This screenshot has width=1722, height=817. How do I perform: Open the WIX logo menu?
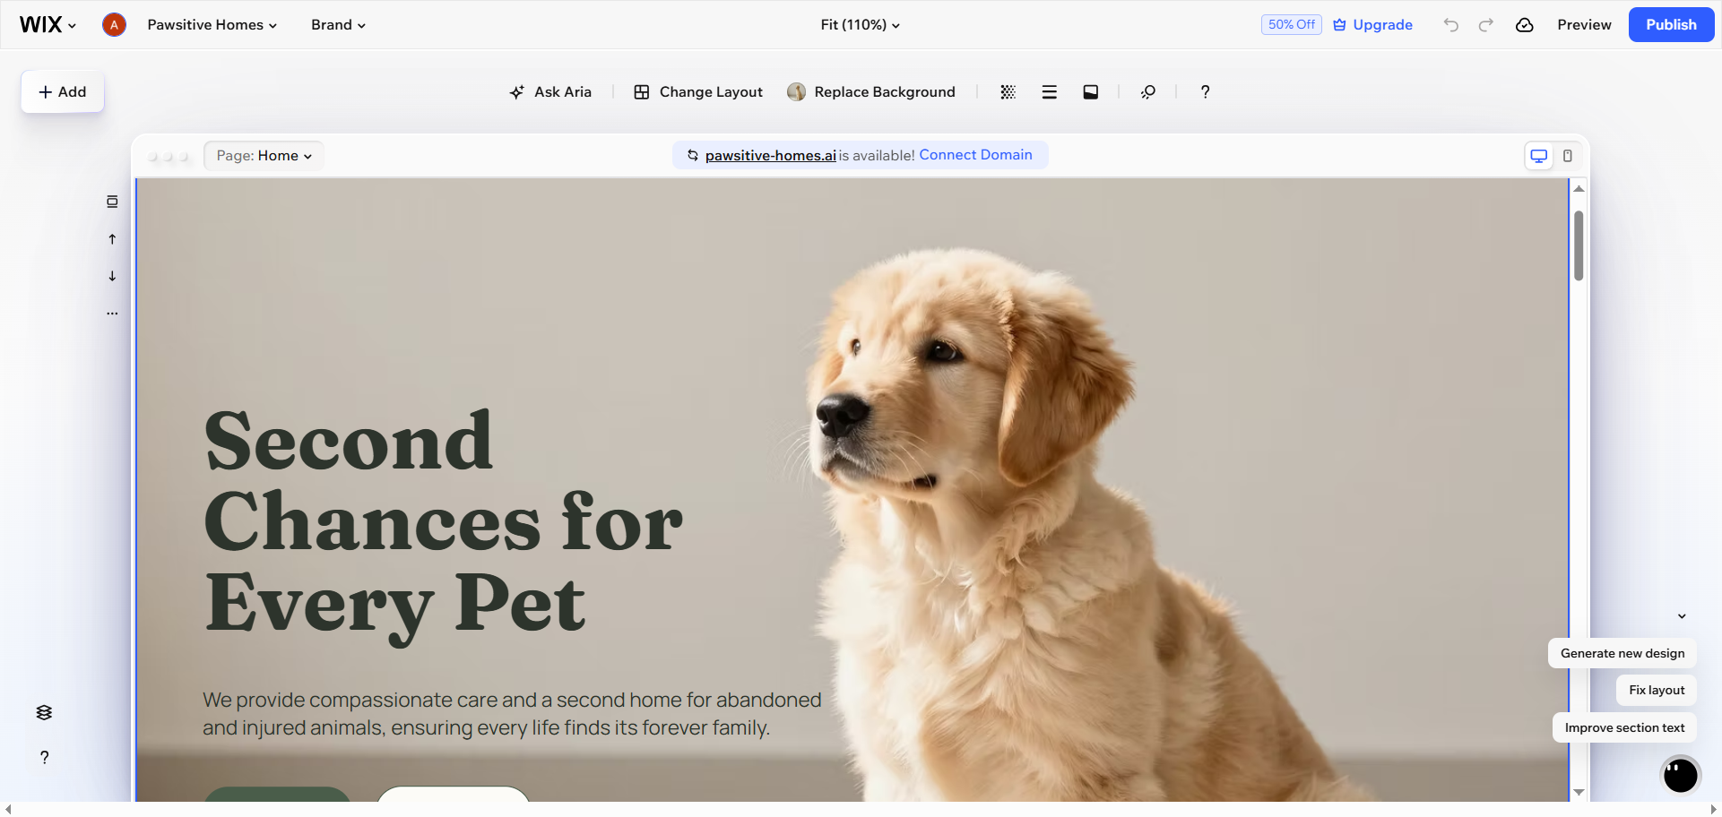coord(48,24)
